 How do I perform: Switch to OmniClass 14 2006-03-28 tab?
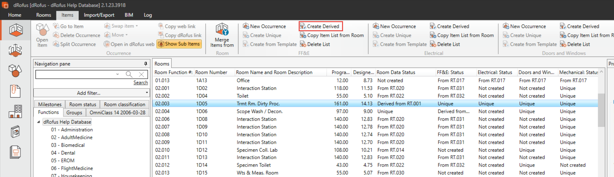pyautogui.click(x=117, y=113)
